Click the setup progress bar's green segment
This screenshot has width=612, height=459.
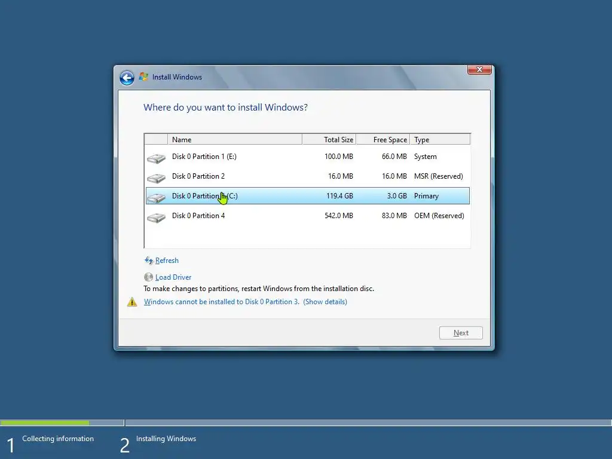(45, 423)
